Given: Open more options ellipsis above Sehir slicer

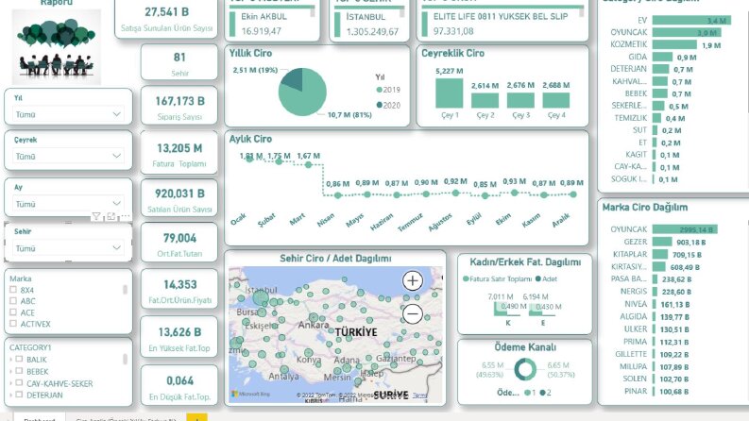Looking at the screenshot, I should (x=126, y=217).
